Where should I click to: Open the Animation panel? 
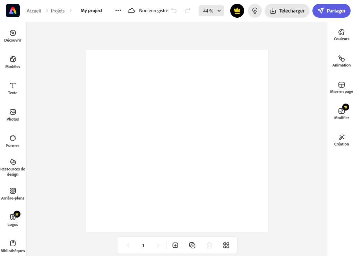pos(342,61)
